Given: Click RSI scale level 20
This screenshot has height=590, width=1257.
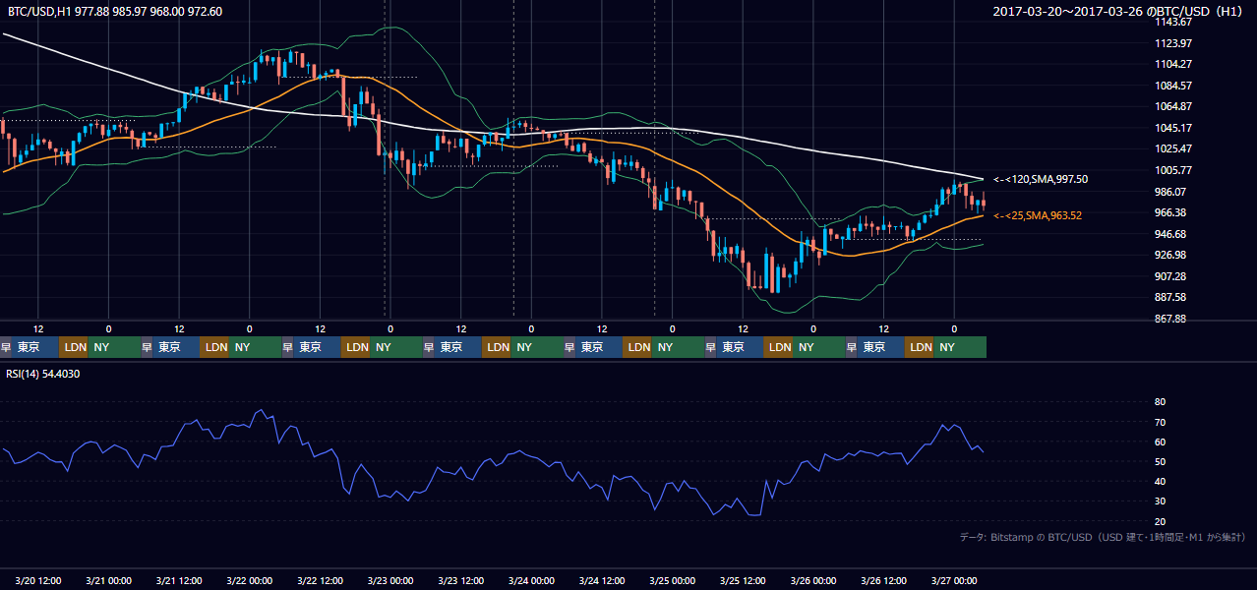Looking at the screenshot, I should [1160, 521].
